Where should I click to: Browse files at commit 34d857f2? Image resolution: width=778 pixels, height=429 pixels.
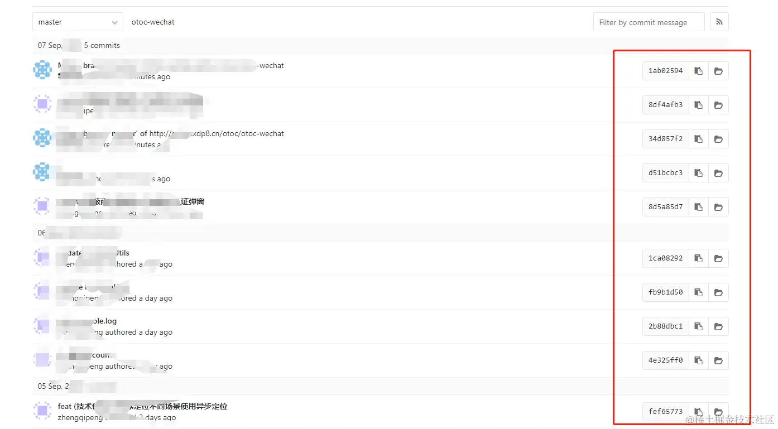click(x=718, y=139)
